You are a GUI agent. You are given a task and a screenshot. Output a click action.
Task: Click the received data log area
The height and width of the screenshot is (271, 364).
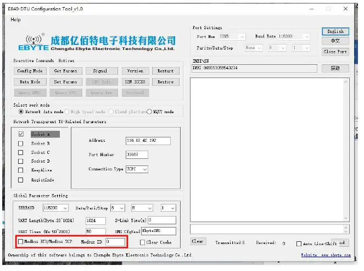[x=267, y=150]
